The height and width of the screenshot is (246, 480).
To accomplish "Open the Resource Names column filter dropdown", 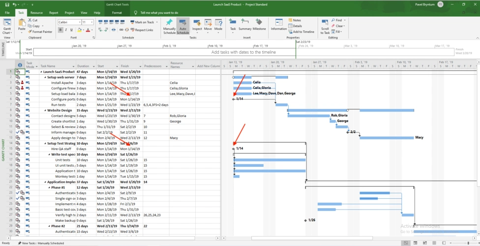I will click(x=193, y=66).
